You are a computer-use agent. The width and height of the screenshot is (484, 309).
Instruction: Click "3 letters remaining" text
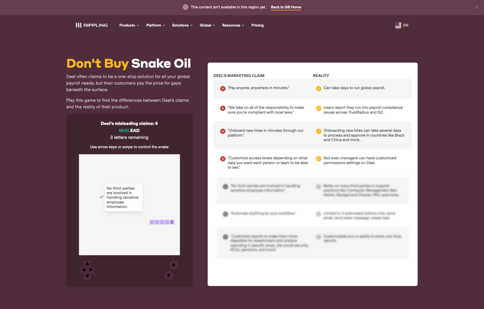pos(129,137)
